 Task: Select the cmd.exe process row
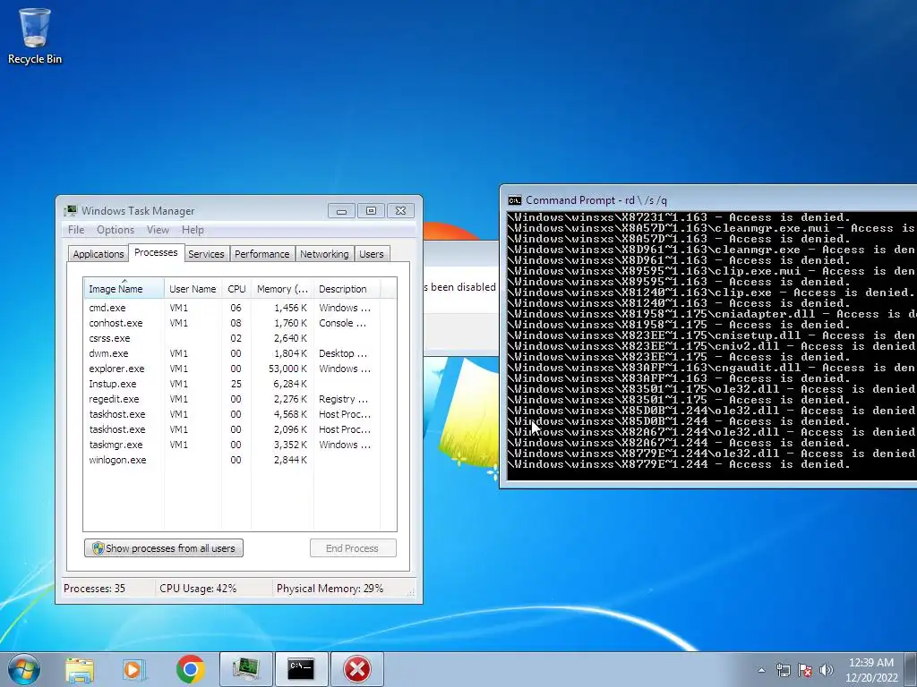point(240,308)
